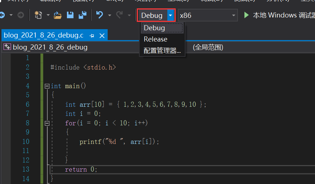Open 配置管理器 from the configuration list

point(162,51)
